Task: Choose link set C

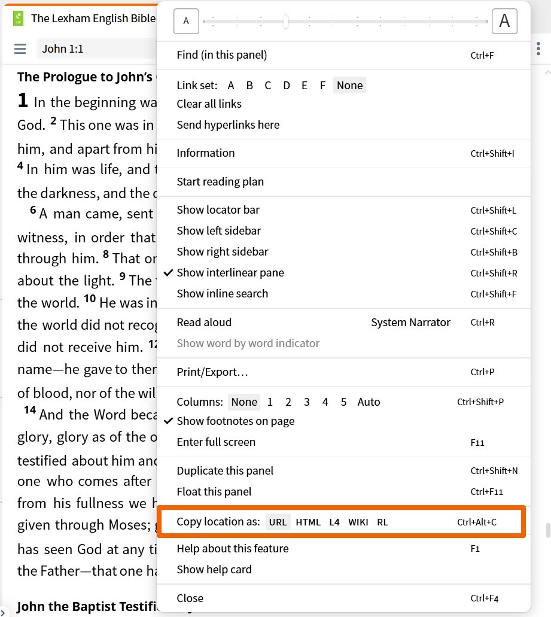Action: pos(268,86)
